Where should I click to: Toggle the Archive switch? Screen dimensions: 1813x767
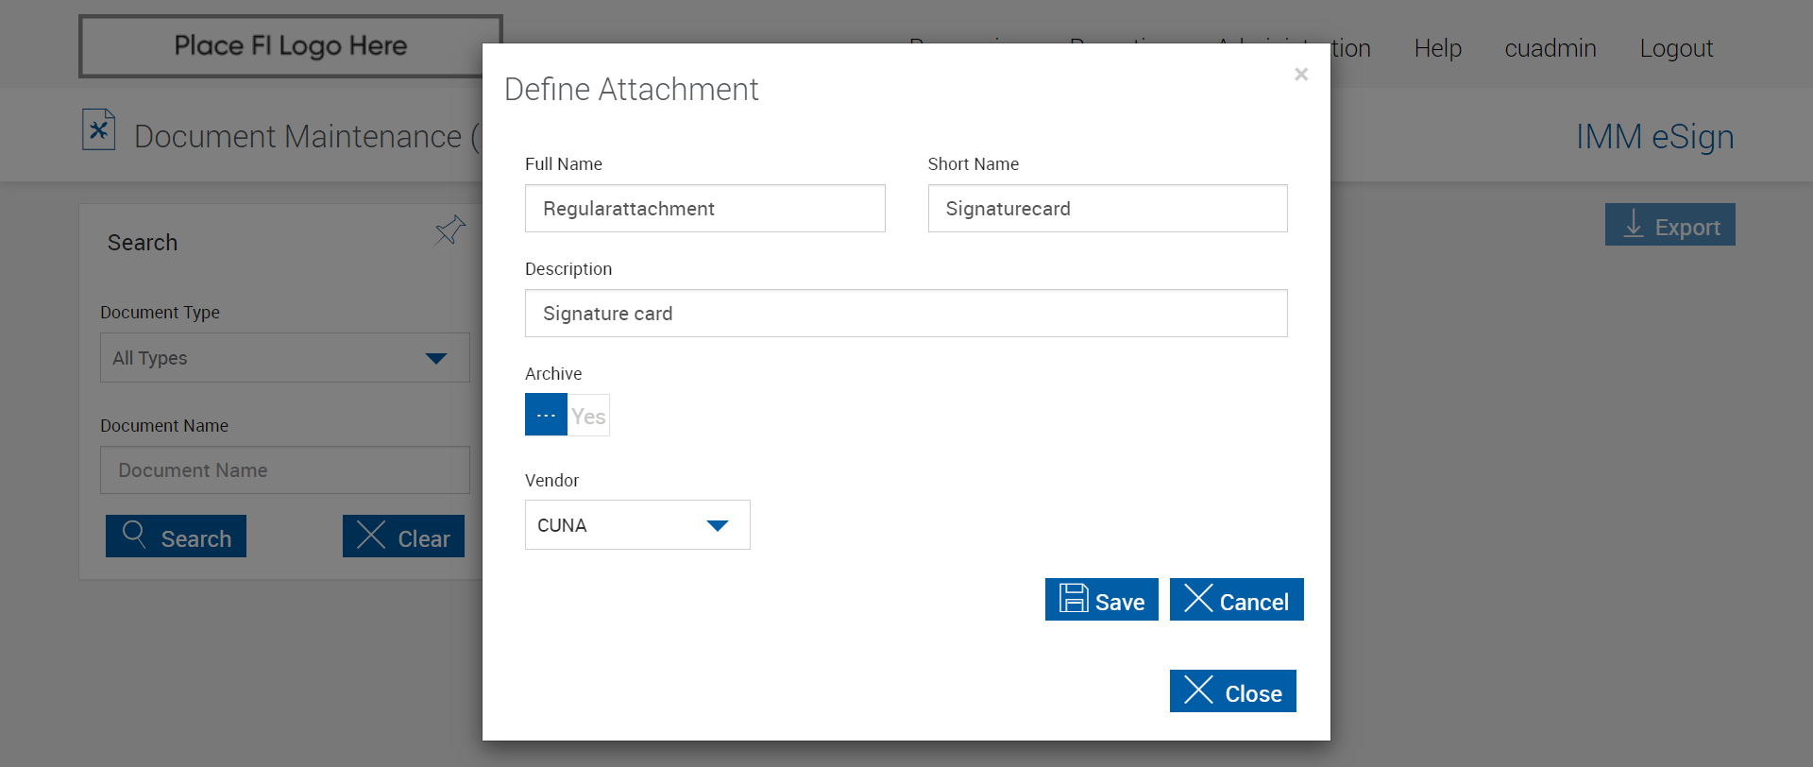(x=567, y=415)
